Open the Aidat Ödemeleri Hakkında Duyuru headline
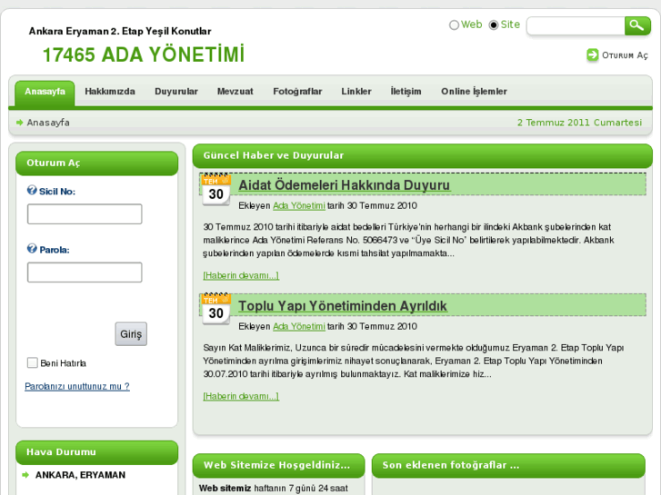Image resolution: width=661 pixels, height=495 pixels. (x=345, y=185)
